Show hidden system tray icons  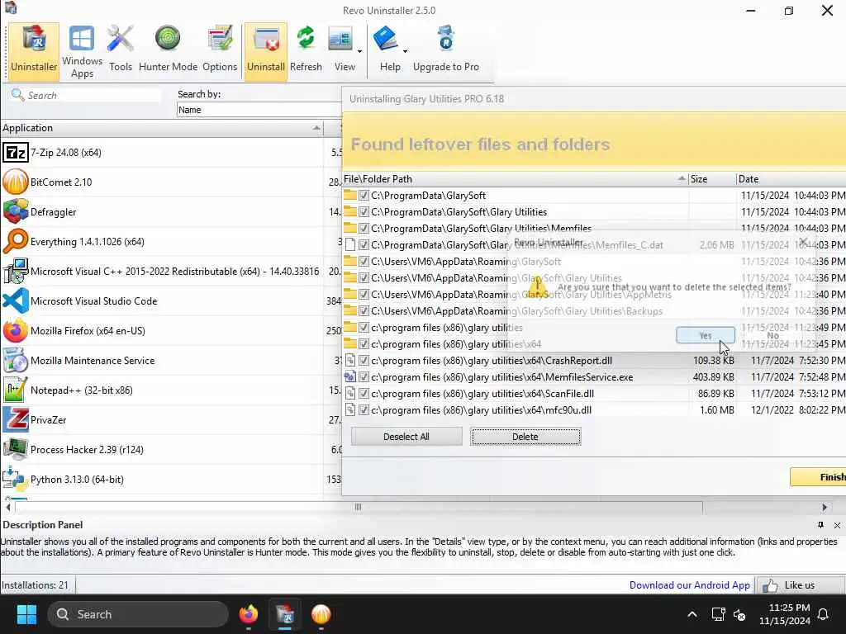pos(692,614)
